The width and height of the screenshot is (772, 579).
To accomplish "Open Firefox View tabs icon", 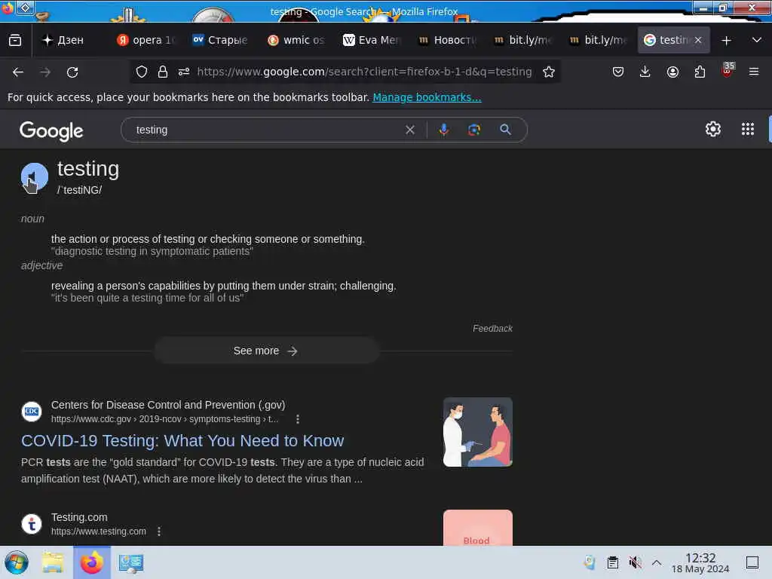I will tap(15, 40).
